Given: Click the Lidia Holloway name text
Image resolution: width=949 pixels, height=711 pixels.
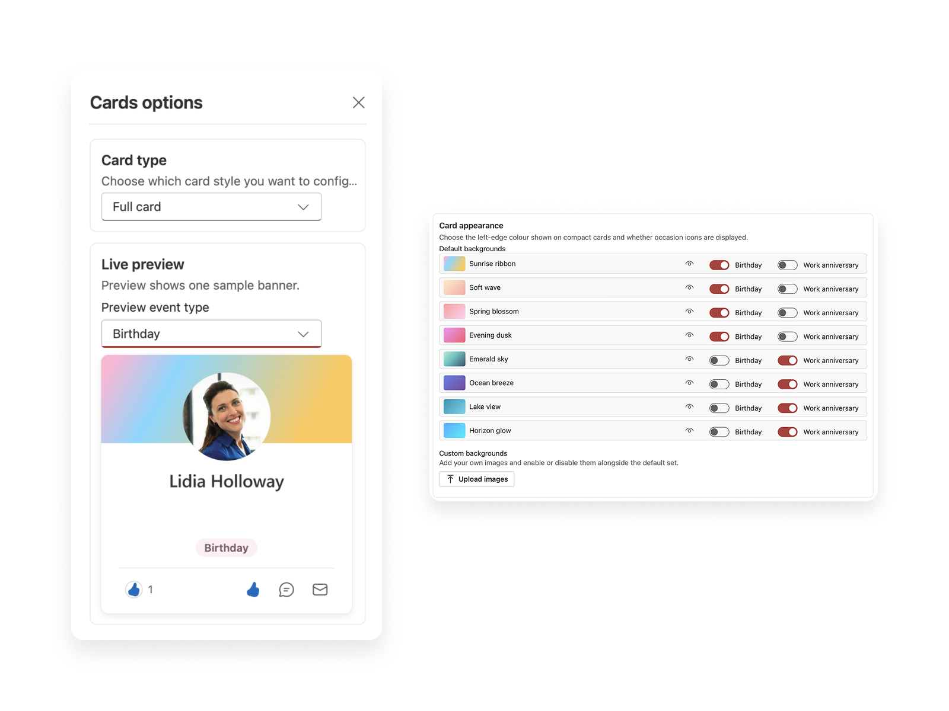Looking at the screenshot, I should (227, 481).
